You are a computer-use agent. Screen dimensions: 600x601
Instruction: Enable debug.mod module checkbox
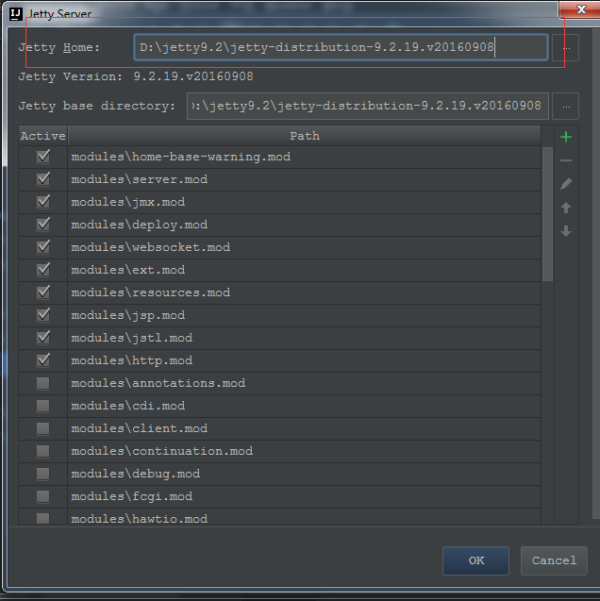(x=42, y=474)
